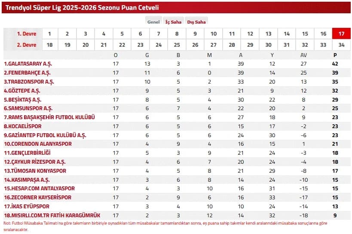This screenshot has width=352, height=234.
Task: Open the Beşiktaş A.Ş. team link
Action: (x=23, y=100)
